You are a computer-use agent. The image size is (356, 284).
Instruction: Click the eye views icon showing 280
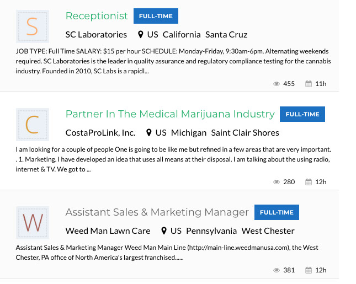[277, 182]
